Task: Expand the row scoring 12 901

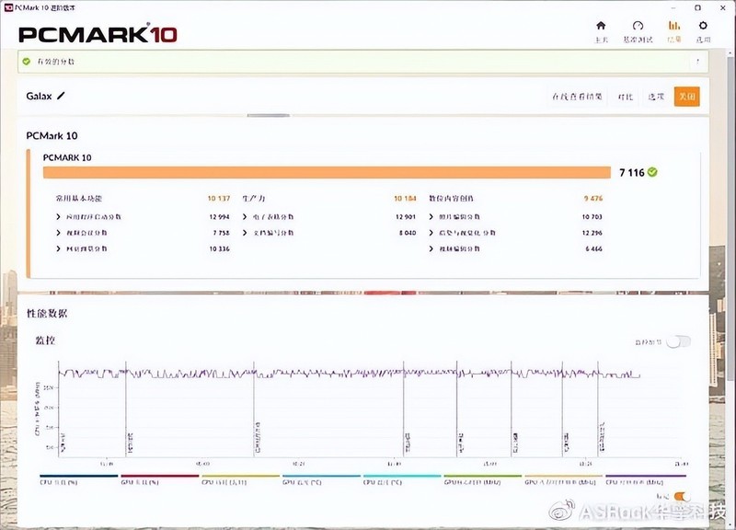Action: (x=245, y=217)
